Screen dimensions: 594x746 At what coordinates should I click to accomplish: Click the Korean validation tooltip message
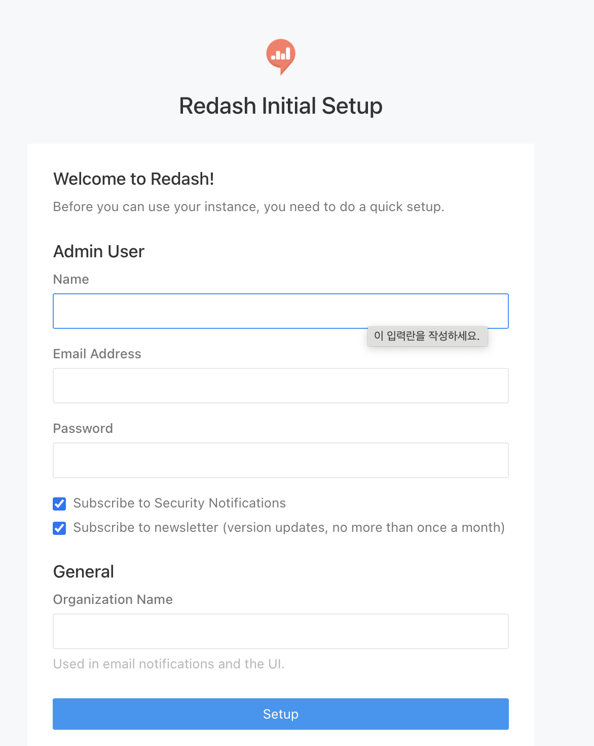pyautogui.click(x=427, y=336)
